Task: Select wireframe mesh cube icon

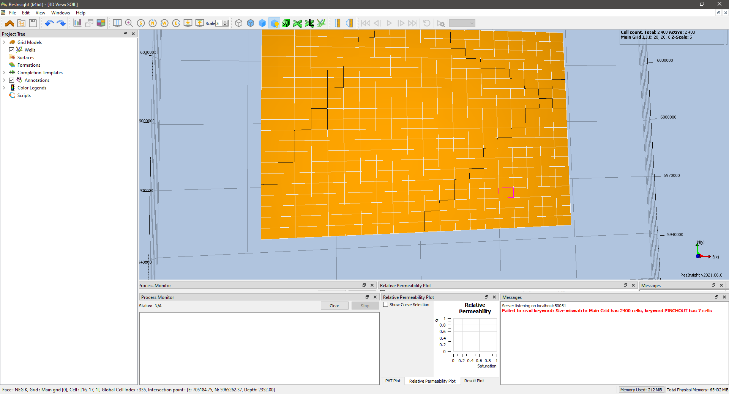Action: point(239,23)
